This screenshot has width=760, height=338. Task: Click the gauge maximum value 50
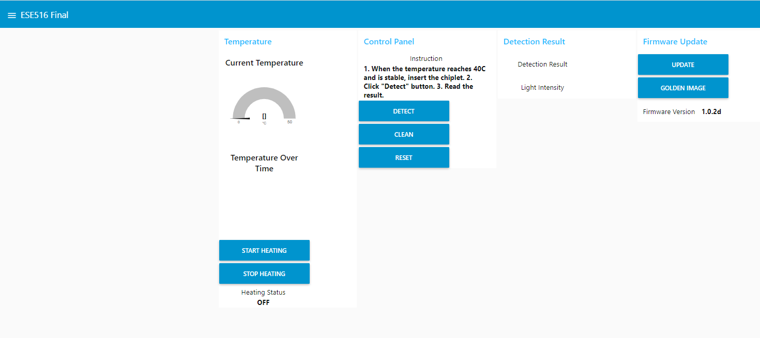coord(290,122)
